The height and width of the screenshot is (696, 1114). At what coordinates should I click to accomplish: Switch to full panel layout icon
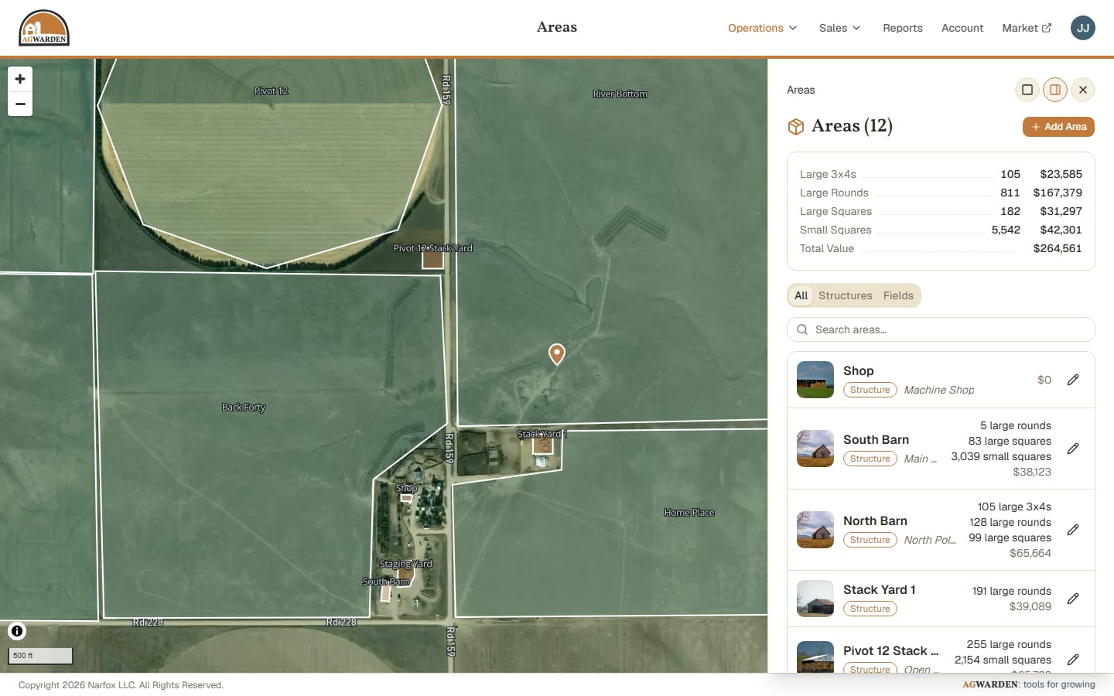tap(1027, 90)
